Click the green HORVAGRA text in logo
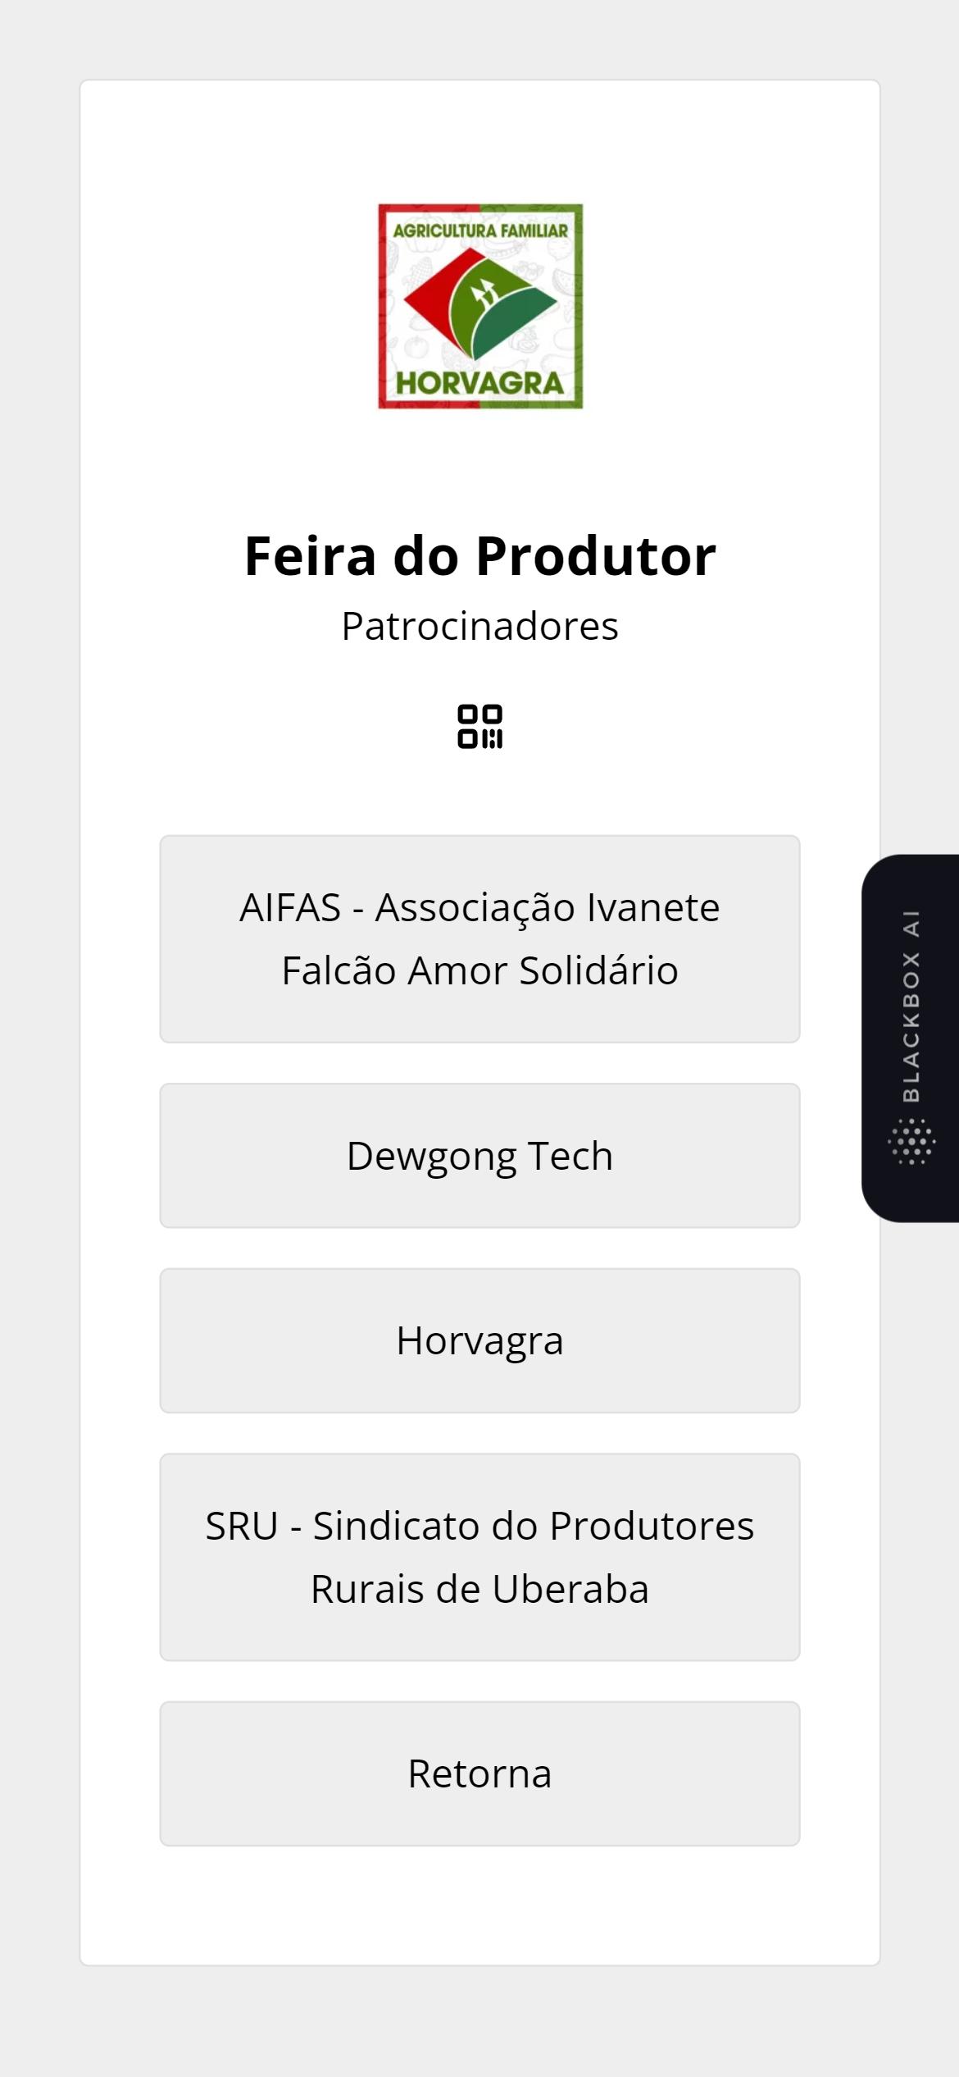The width and height of the screenshot is (959, 2077). [479, 383]
